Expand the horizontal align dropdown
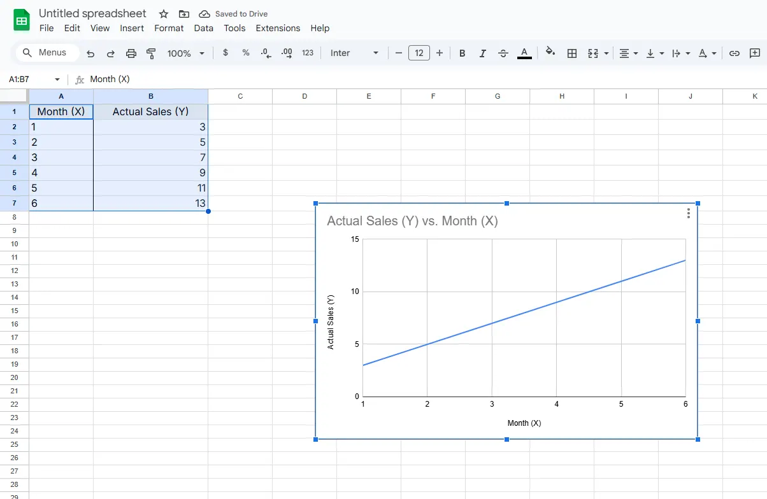 pyautogui.click(x=629, y=53)
